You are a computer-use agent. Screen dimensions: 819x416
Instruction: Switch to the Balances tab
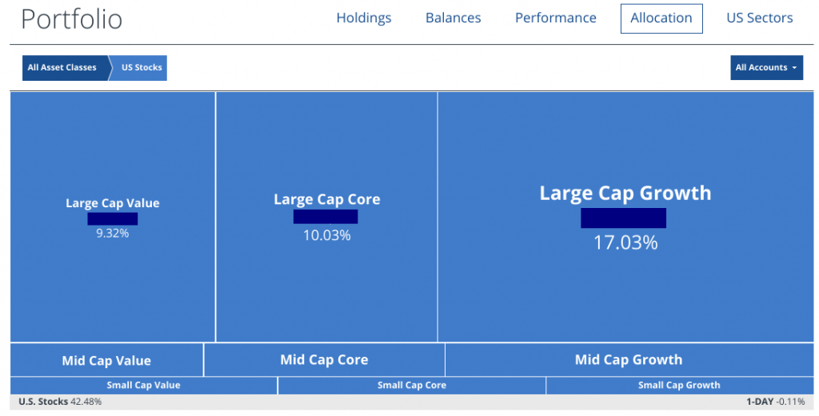(453, 18)
